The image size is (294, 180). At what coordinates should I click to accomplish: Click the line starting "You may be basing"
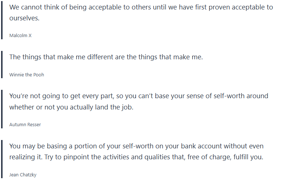click(x=136, y=146)
